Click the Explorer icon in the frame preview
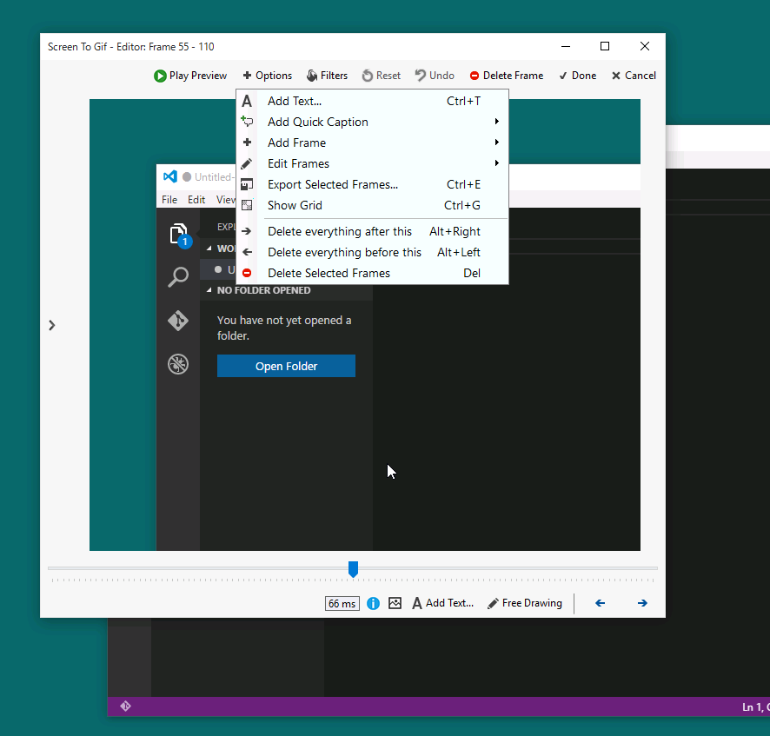 pos(179,235)
